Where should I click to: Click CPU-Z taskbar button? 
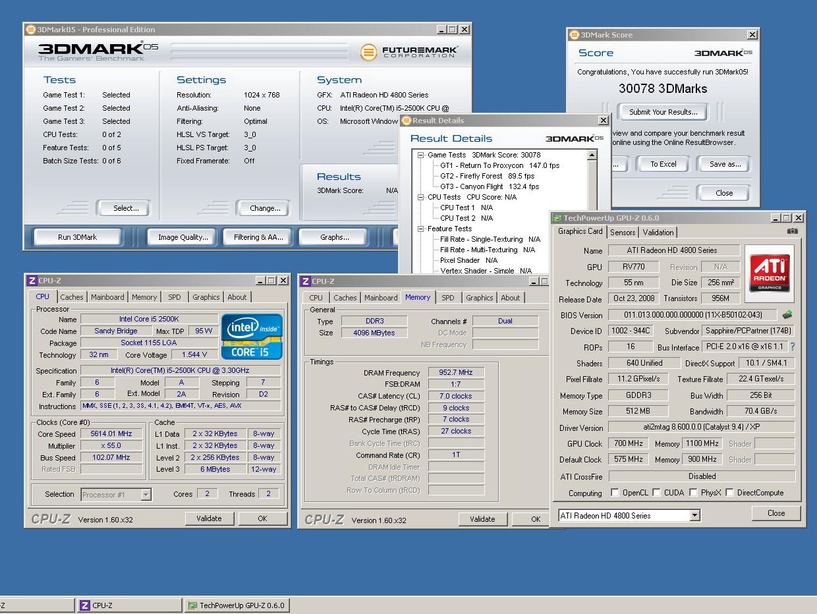[129, 605]
